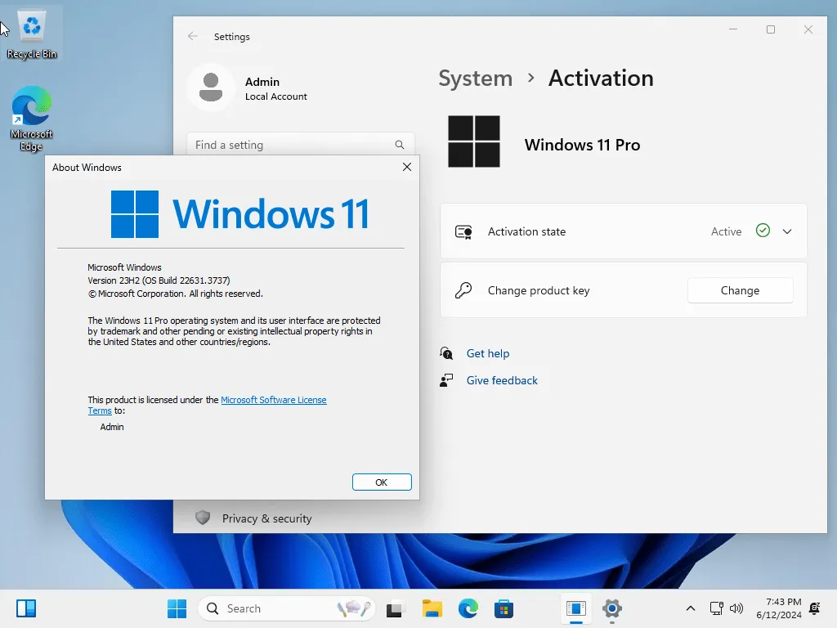Open the Widgets panel from the taskbar
The height and width of the screenshot is (628, 837).
[25, 608]
